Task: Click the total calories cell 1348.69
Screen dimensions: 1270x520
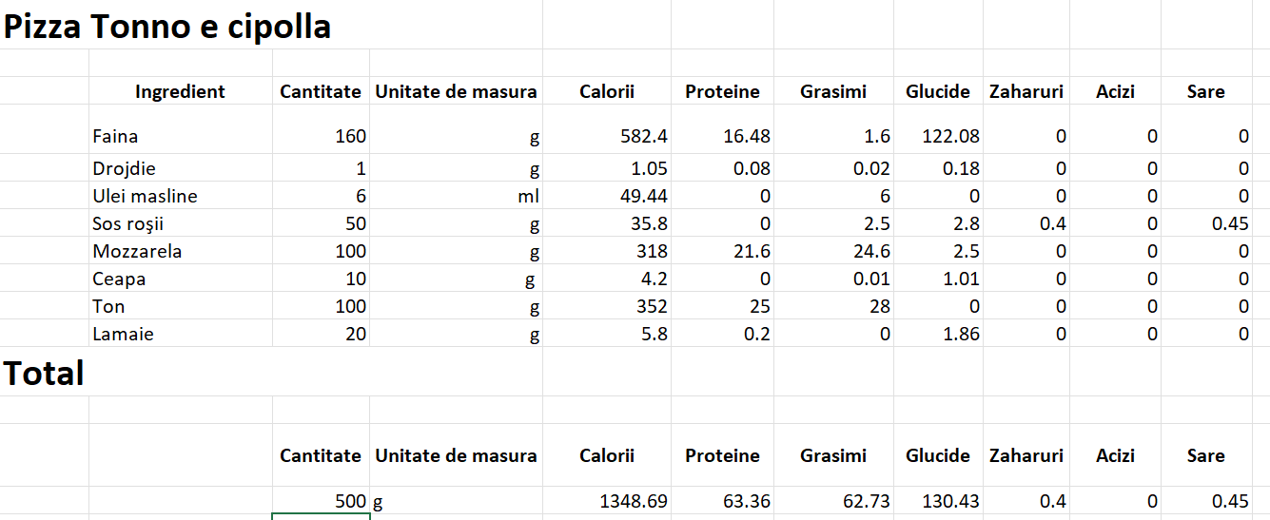Action: (x=607, y=500)
